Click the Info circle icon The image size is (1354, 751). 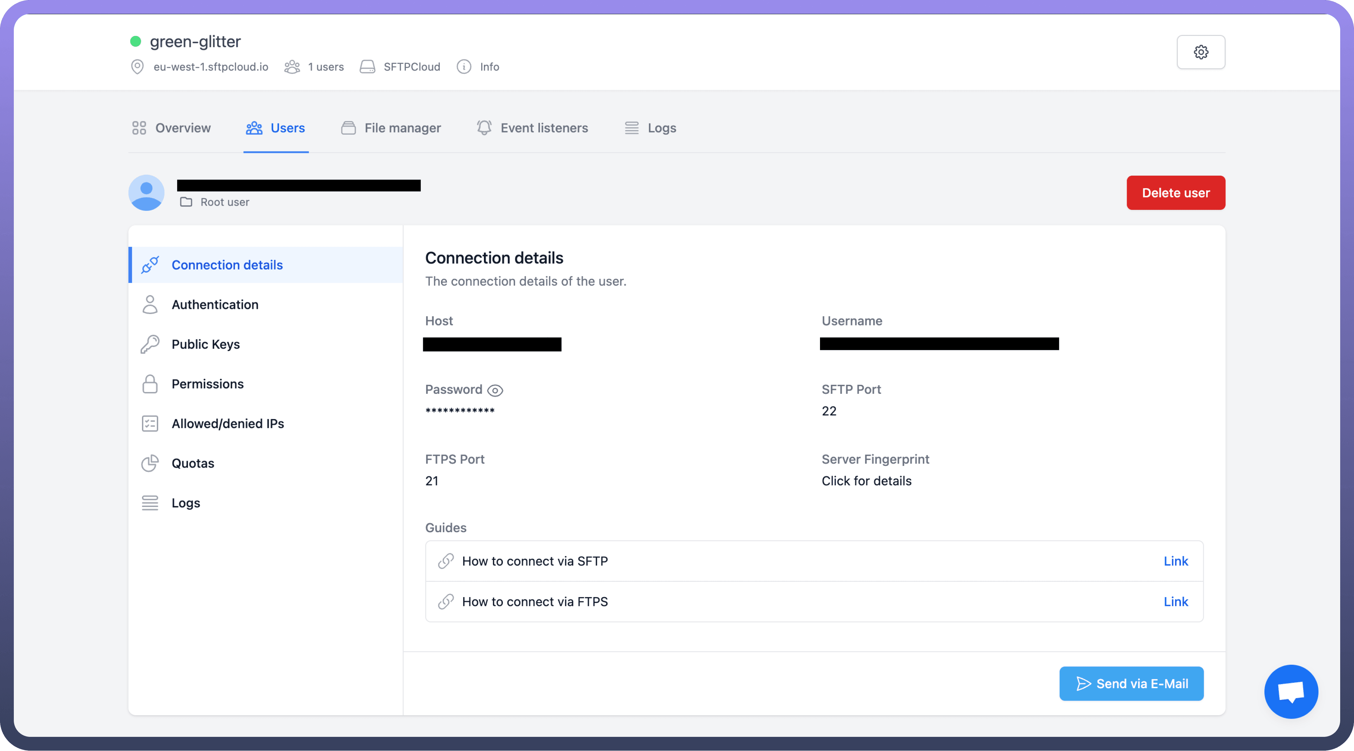click(x=464, y=67)
